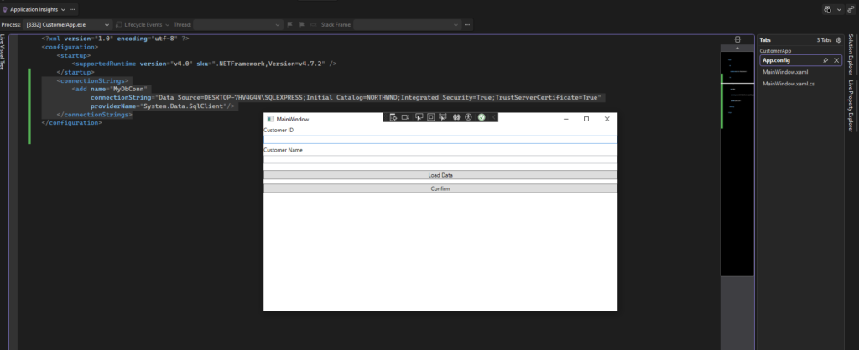Switch to the MainWindow.xaml.cs tab

(x=789, y=85)
